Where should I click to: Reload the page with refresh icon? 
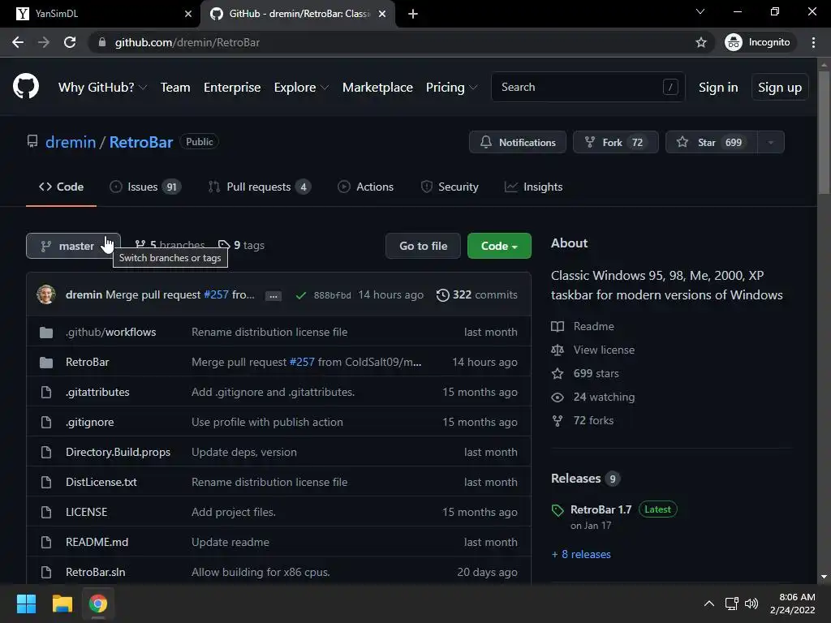pyautogui.click(x=70, y=42)
